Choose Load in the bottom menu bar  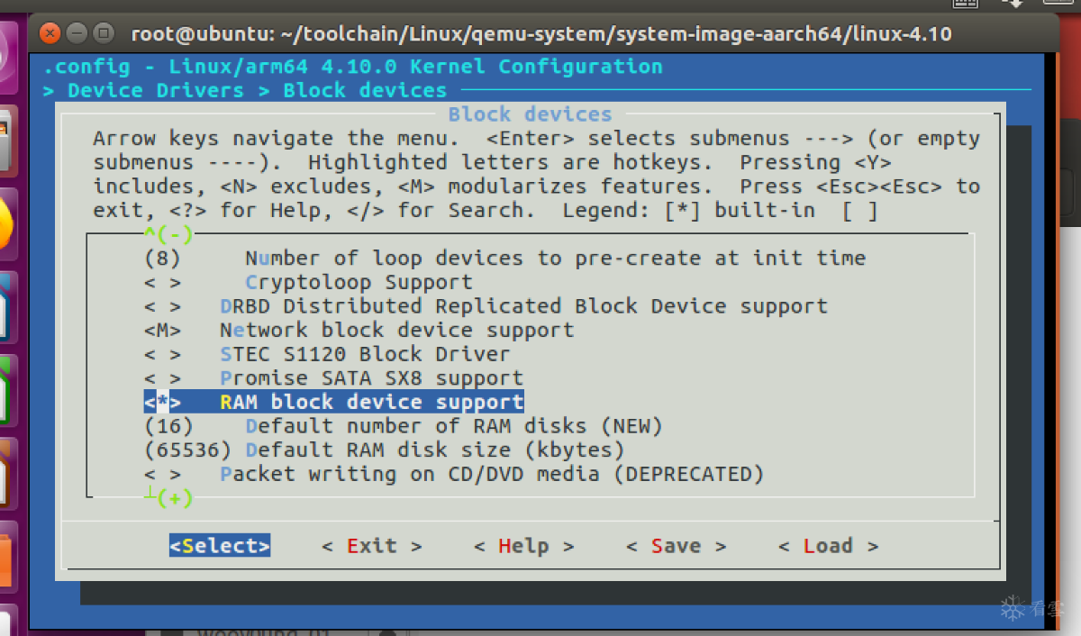coord(828,546)
